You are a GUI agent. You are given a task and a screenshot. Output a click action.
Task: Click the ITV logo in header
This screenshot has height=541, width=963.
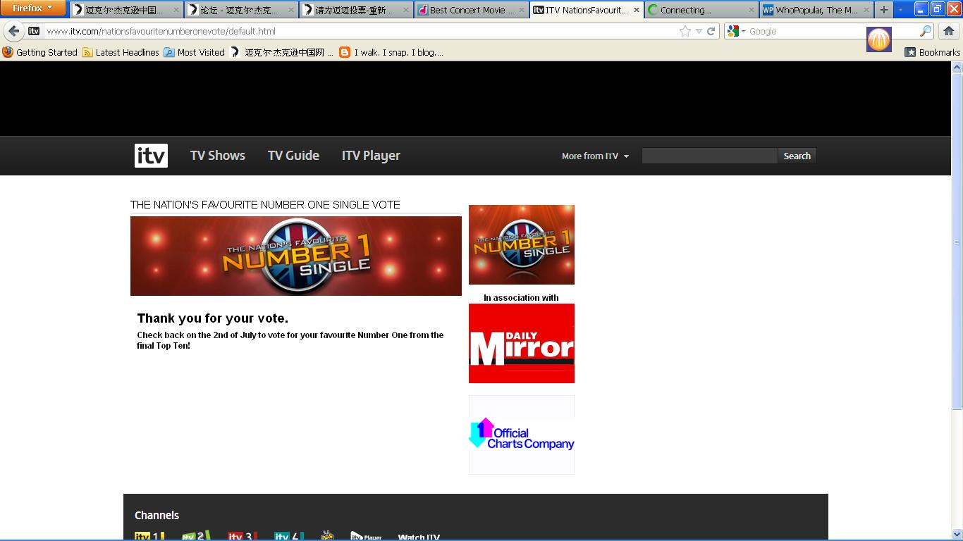(151, 156)
